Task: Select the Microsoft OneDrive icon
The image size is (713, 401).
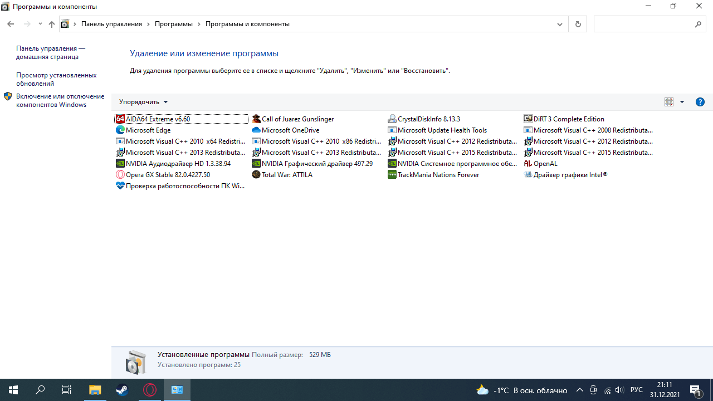Action: 256,130
